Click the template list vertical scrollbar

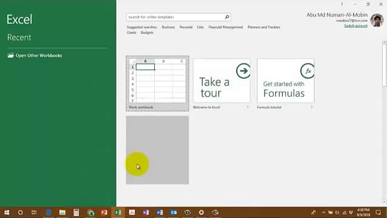tap(385, 65)
